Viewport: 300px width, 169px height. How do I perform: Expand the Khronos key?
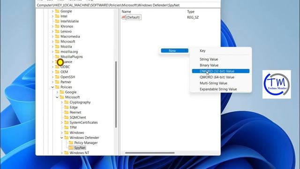click(x=52, y=26)
